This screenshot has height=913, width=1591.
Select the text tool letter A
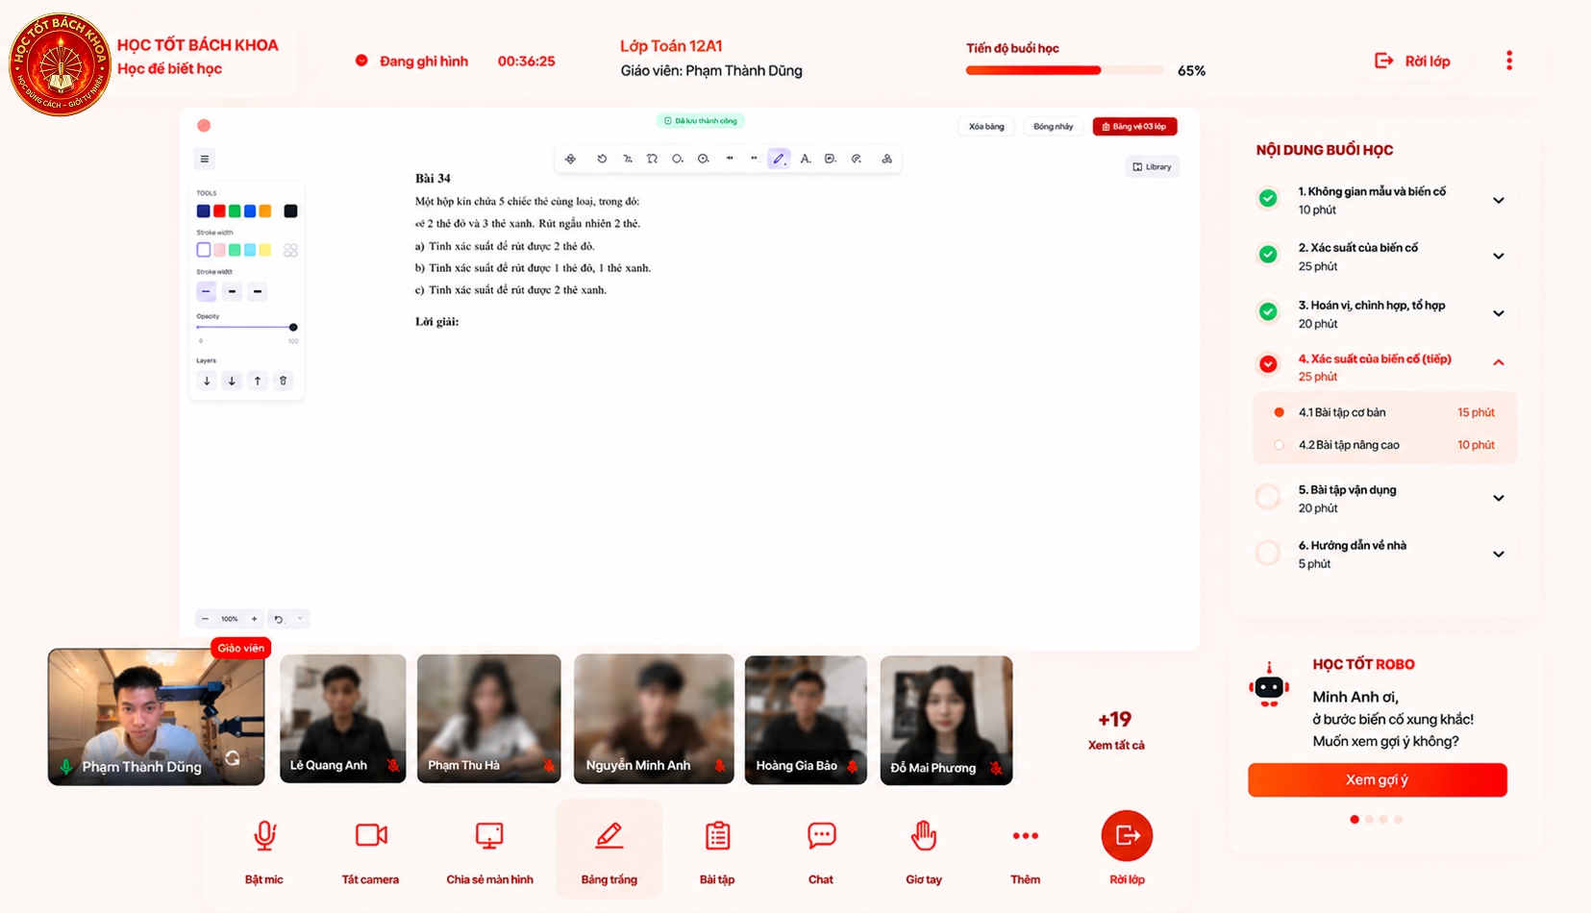(x=805, y=159)
